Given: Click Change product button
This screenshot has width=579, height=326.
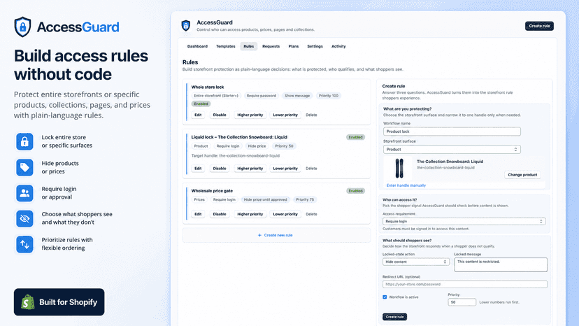Looking at the screenshot, I should [522, 174].
